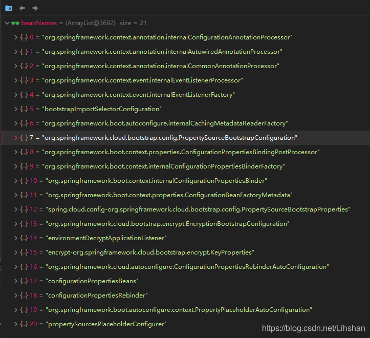Click the object icon of element 20
Image resolution: width=370 pixels, height=338 pixels.
pos(24,324)
